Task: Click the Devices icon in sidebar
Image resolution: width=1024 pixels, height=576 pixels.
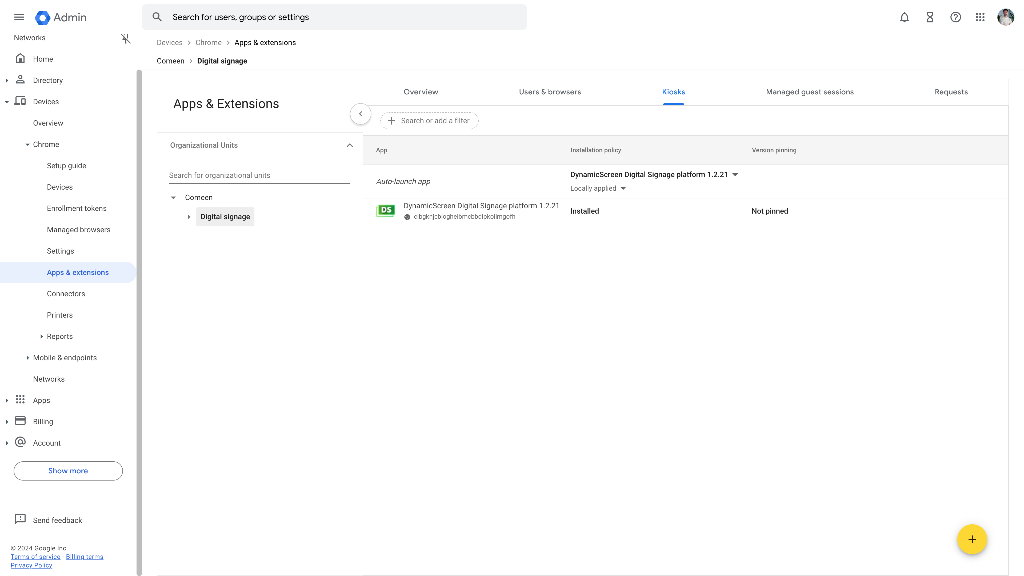Action: (20, 101)
